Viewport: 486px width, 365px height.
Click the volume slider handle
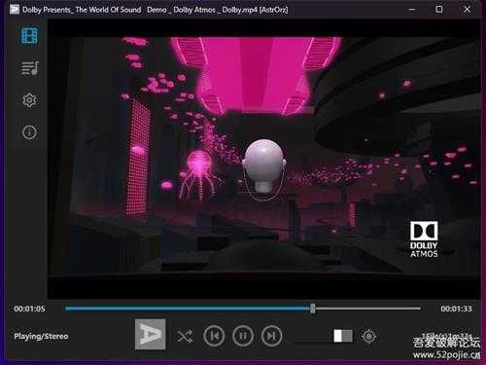pyautogui.click(x=343, y=336)
